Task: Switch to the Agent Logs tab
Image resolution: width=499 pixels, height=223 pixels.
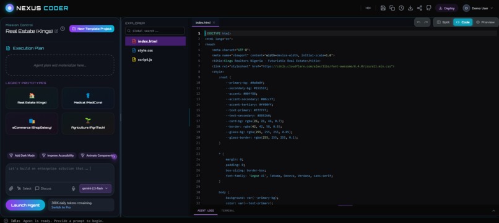Action: click(206, 211)
